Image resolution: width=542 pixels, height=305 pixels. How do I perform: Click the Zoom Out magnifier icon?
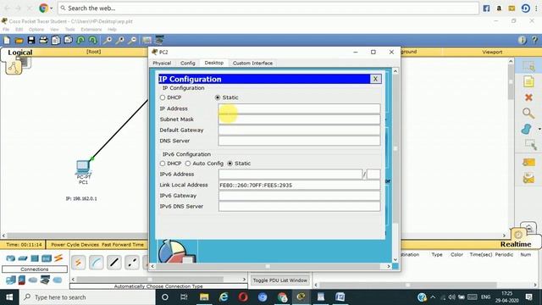[x=132, y=41]
